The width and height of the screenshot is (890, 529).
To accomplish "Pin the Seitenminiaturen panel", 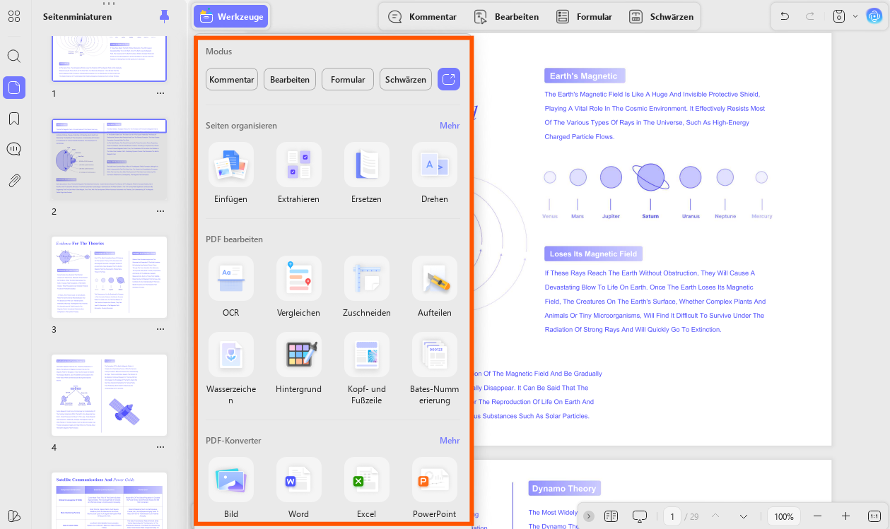I will (x=164, y=16).
